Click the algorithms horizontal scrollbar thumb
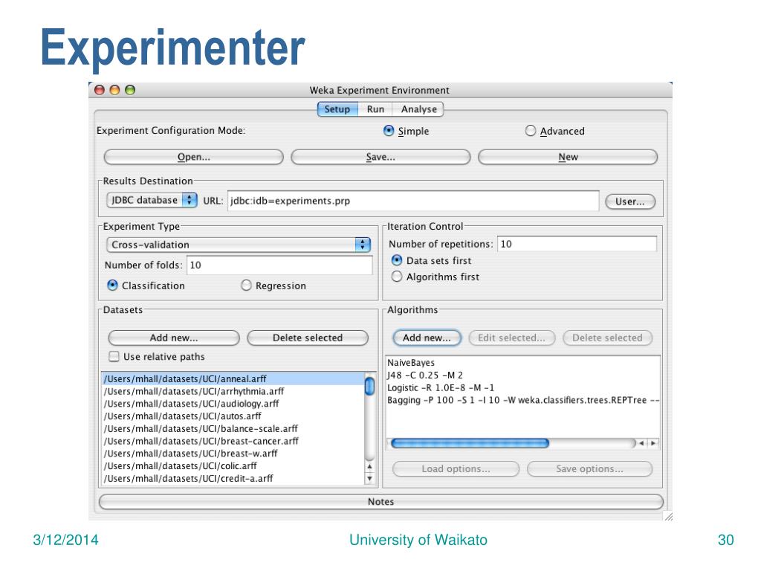This screenshot has width=761, height=571. [470, 443]
